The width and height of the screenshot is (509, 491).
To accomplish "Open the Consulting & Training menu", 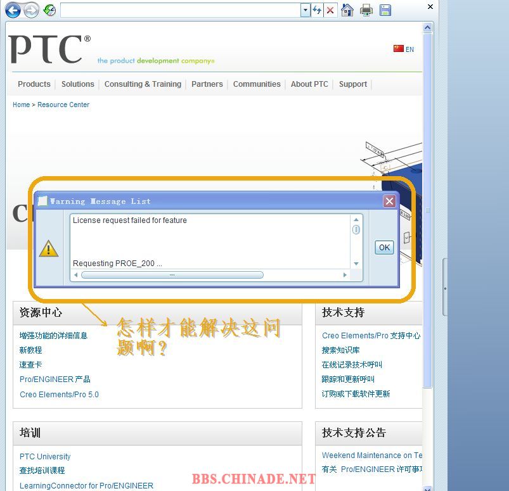I will [x=143, y=84].
